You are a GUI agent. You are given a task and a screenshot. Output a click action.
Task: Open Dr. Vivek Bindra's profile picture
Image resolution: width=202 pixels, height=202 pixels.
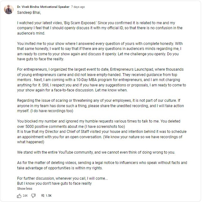pos(9,9)
